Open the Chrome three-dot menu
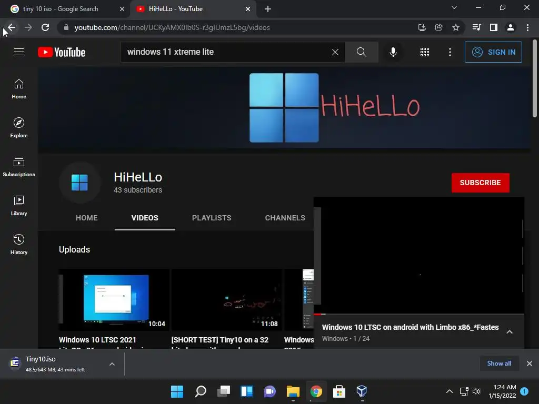Viewport: 539px width, 404px height. 527,27
